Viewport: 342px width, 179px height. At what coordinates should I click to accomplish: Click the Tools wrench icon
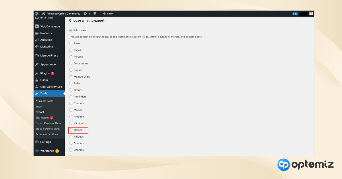click(37, 93)
